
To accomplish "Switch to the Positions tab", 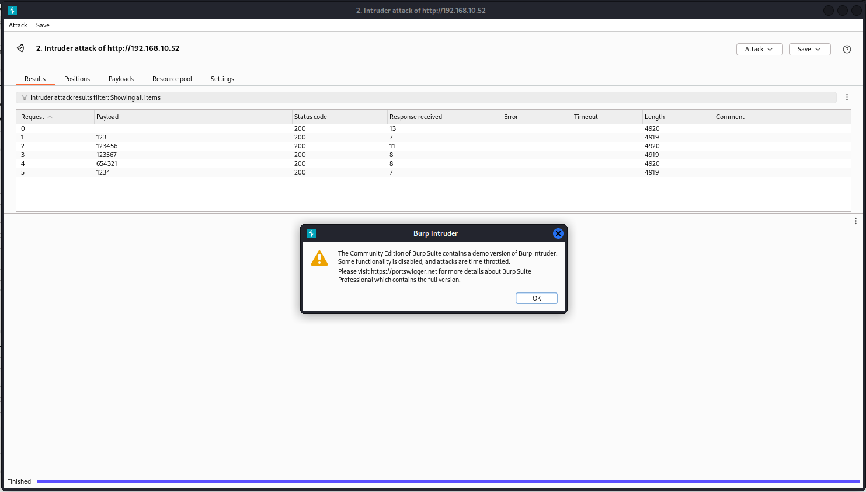I will pyautogui.click(x=77, y=79).
